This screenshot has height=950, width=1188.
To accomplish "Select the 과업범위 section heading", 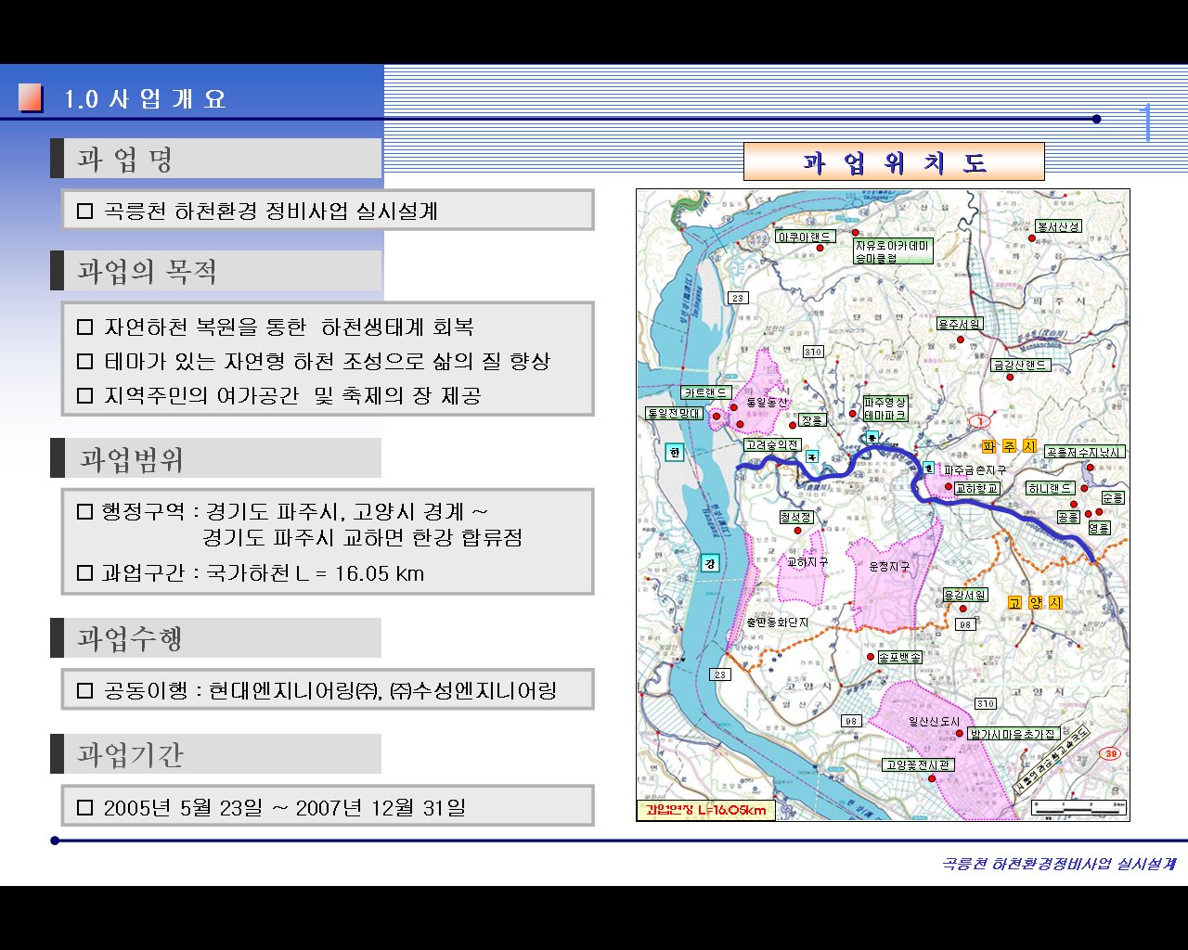I will (x=131, y=459).
